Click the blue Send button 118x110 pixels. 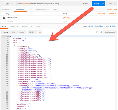(x=97, y=4)
